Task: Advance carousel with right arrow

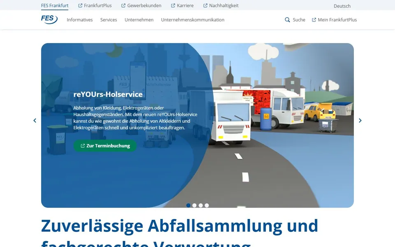Action: tap(360, 121)
